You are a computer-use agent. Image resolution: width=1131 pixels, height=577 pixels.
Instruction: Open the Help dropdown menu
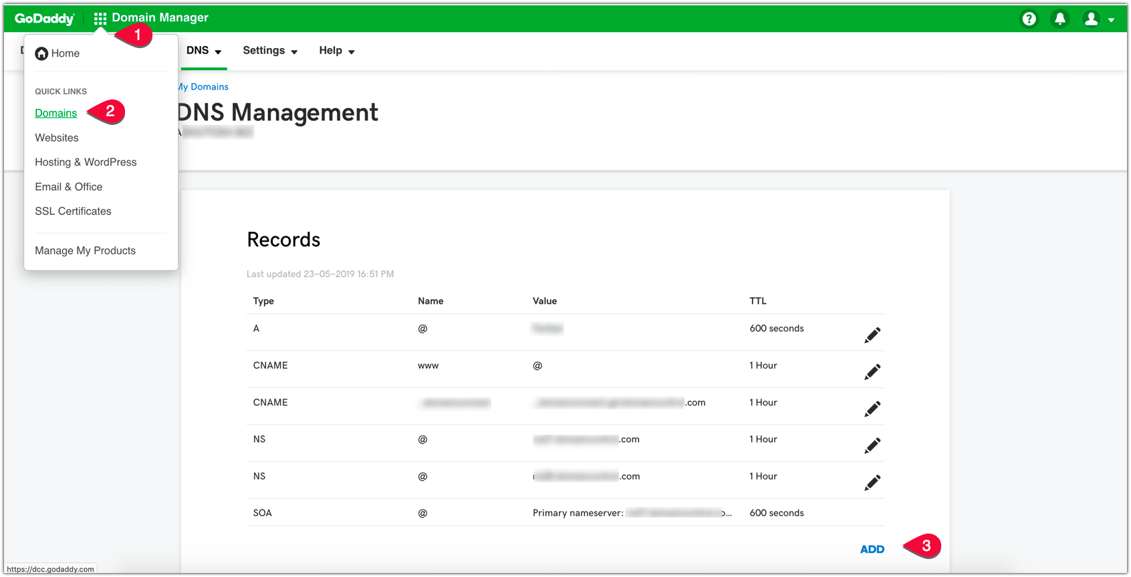[x=337, y=51]
